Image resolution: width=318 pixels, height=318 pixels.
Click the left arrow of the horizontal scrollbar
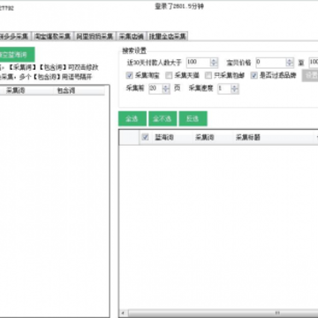tap(123, 313)
